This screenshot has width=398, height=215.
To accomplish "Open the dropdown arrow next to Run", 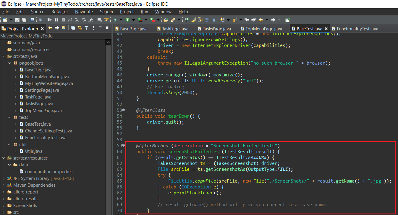I will point(133,20).
